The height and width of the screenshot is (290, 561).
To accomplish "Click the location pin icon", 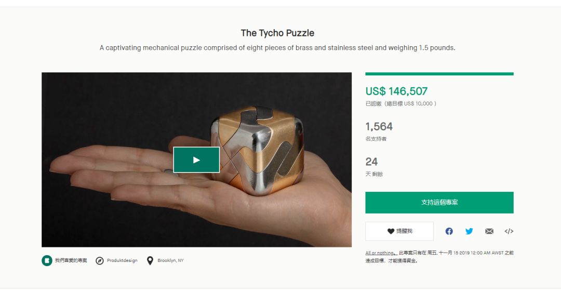I will point(150,260).
